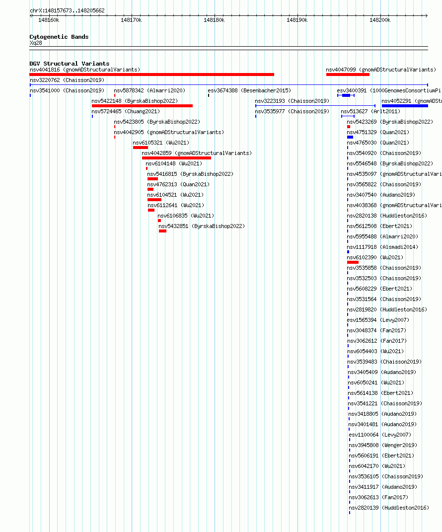Open nsv3223193 (Chaisson2019) variant
The height and width of the screenshot is (532, 442).
292,101
